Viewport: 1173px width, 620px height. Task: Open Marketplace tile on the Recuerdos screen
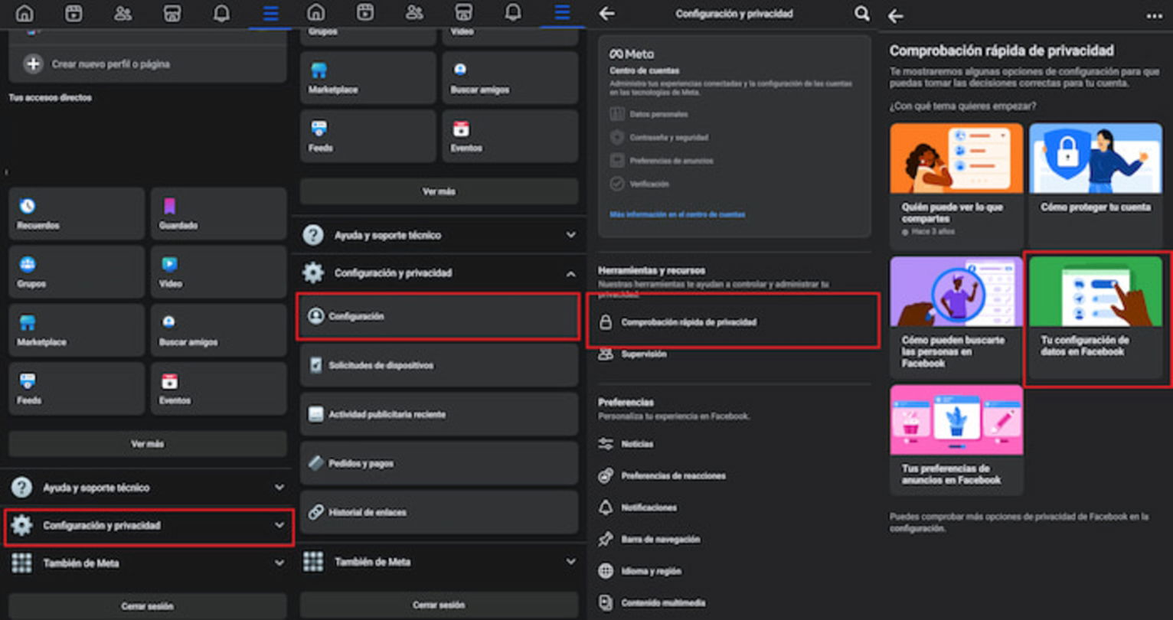click(x=77, y=331)
